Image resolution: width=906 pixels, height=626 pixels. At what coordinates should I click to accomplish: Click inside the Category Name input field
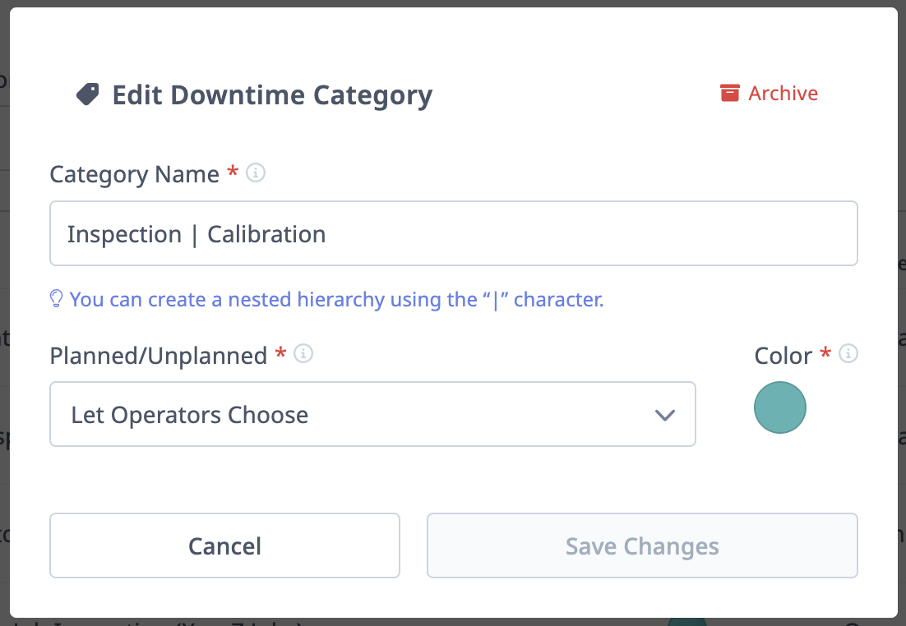pyautogui.click(x=452, y=233)
